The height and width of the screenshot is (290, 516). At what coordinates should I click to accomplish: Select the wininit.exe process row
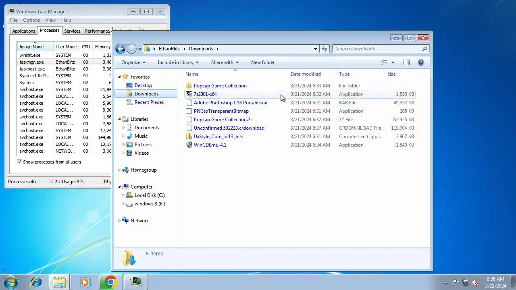[x=64, y=55]
